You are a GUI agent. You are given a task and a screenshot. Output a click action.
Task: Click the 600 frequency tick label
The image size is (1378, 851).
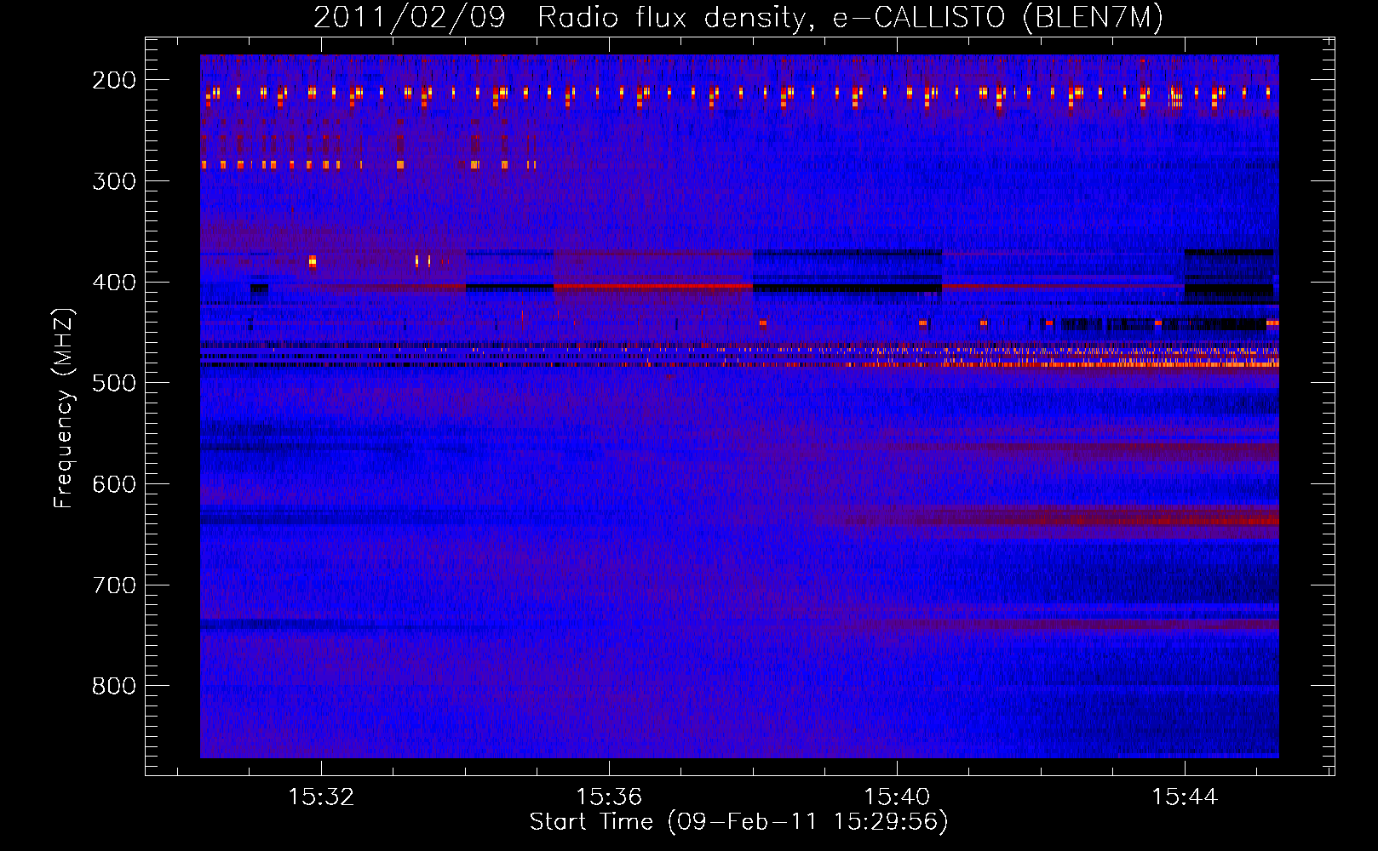[114, 484]
